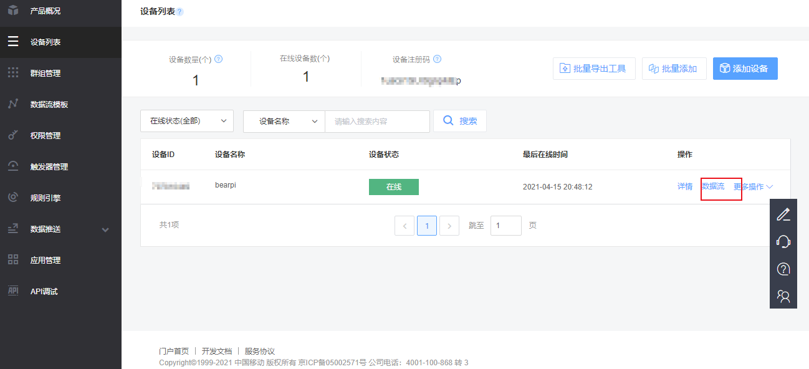Open the 设备名称 search field dropdown
This screenshot has height=369, width=809.
pyautogui.click(x=284, y=121)
